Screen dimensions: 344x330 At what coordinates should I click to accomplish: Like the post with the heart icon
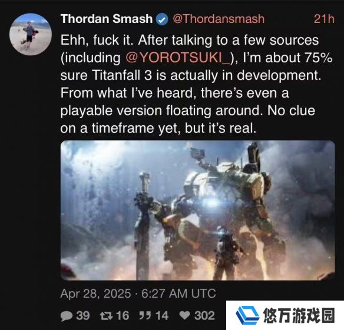pos(184,315)
